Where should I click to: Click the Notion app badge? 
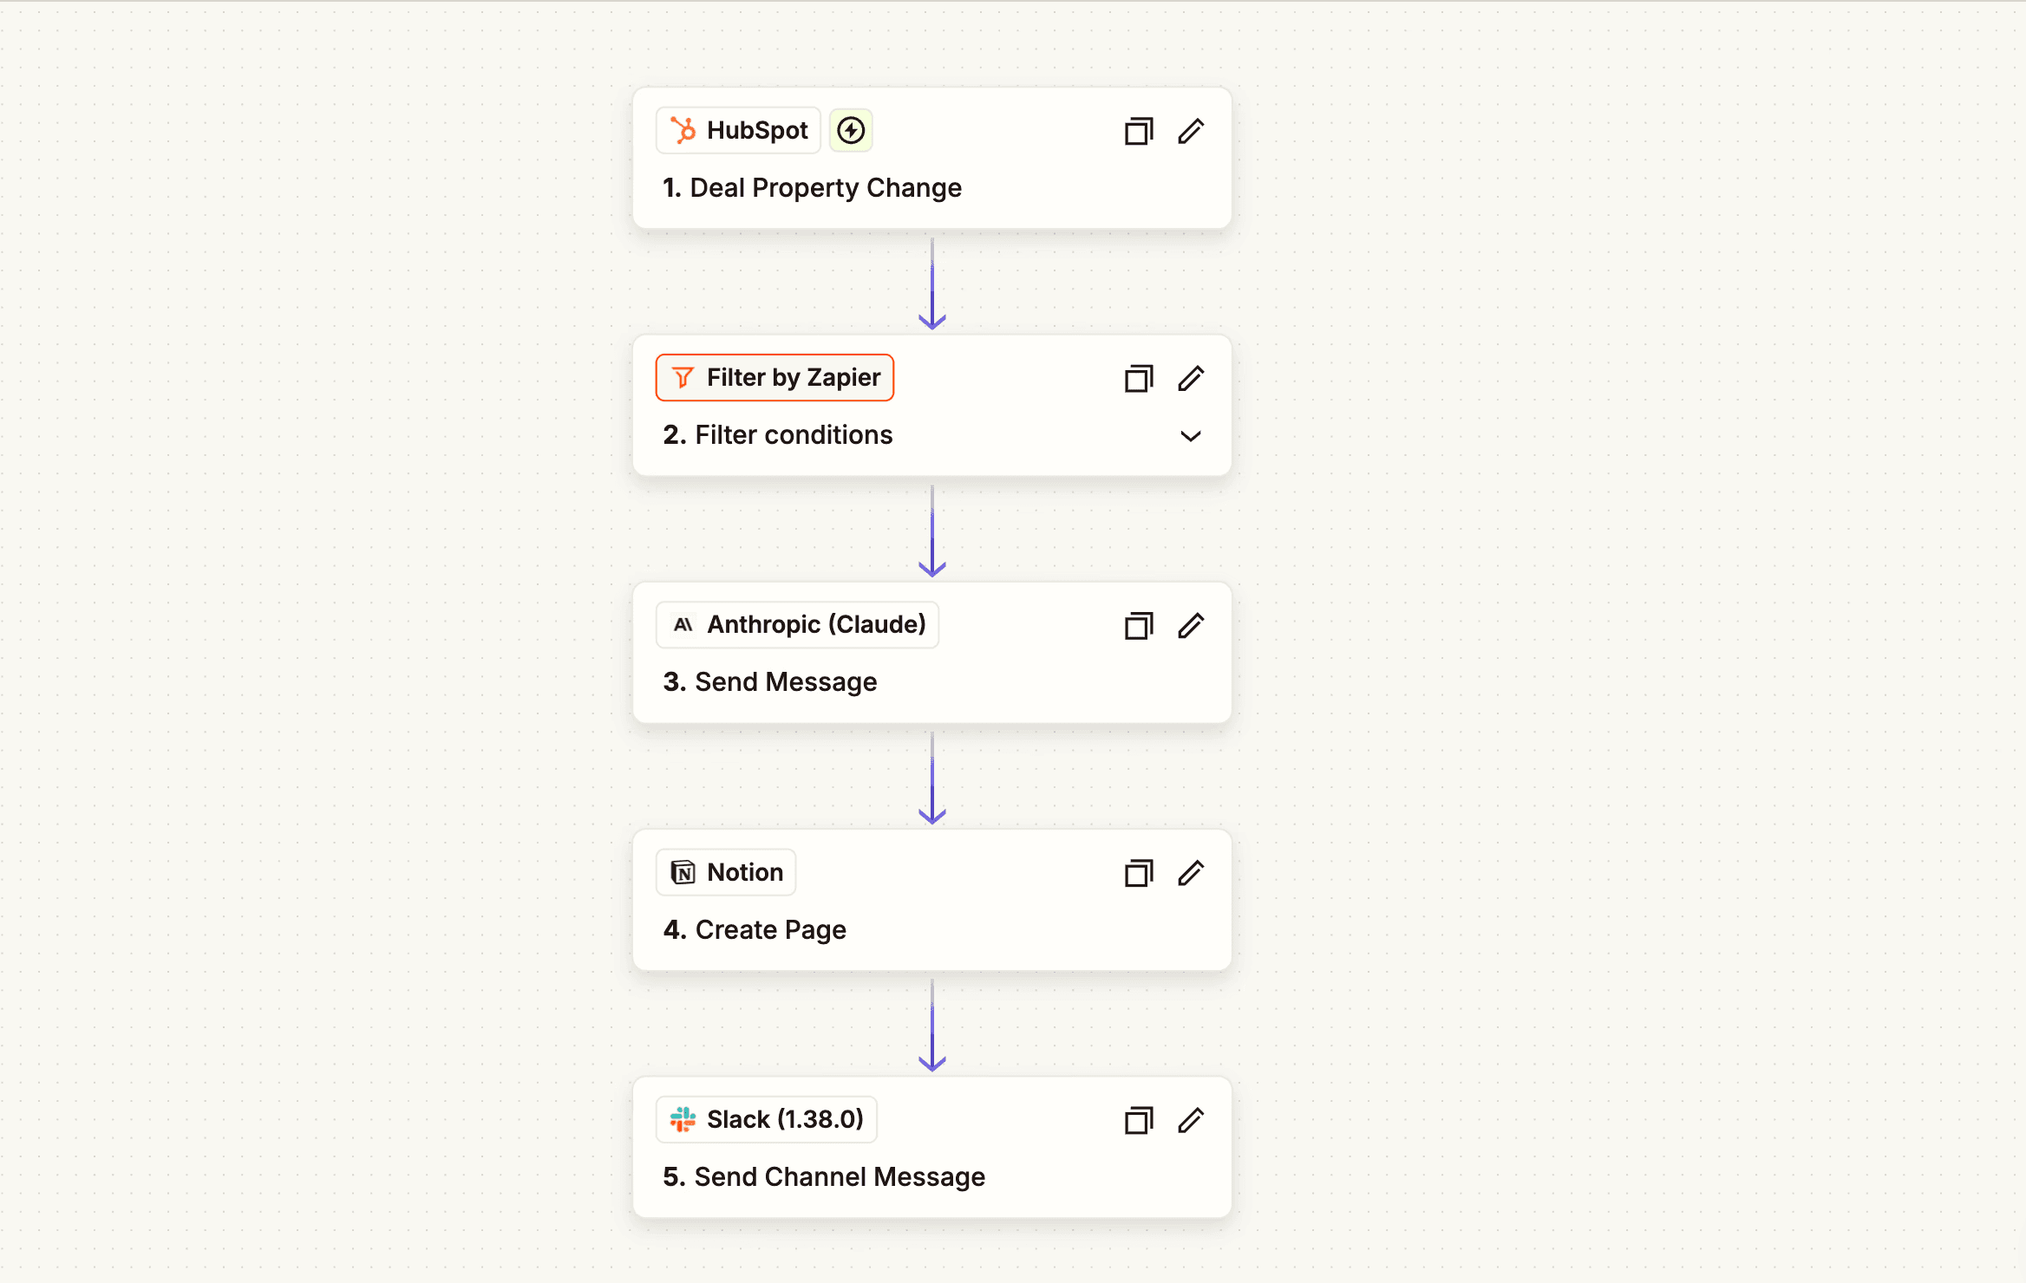(726, 872)
